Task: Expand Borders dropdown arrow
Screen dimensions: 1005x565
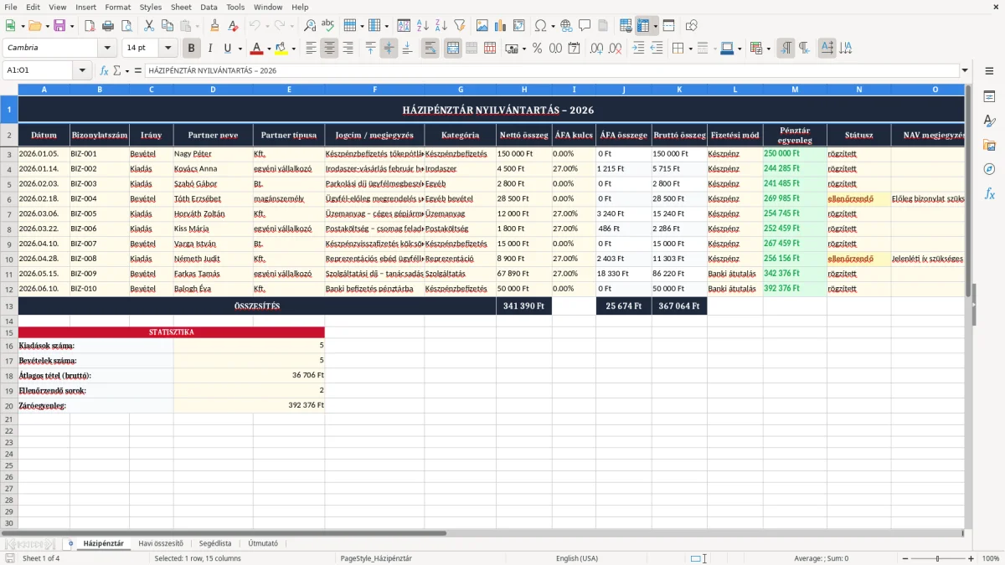Action: pos(690,49)
